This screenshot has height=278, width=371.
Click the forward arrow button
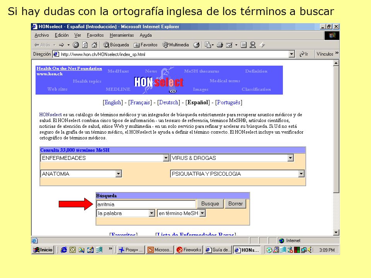(61, 45)
